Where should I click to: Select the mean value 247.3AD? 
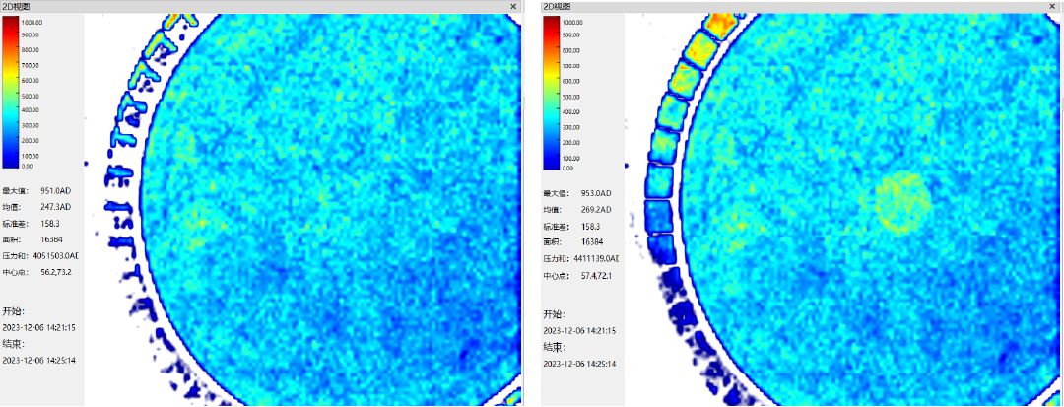[x=55, y=207]
